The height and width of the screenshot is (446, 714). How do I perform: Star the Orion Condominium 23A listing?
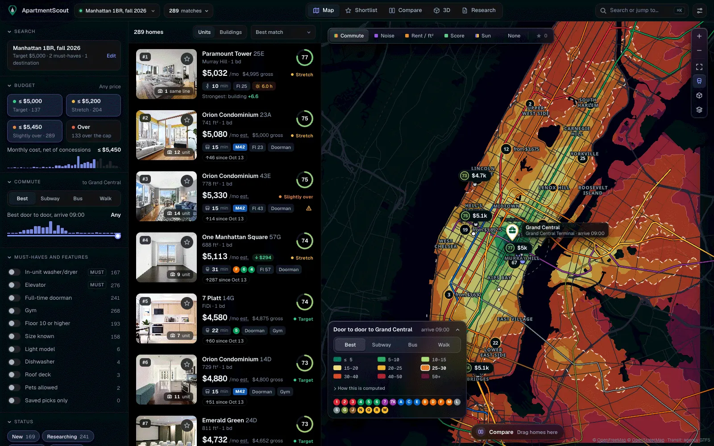(x=187, y=120)
